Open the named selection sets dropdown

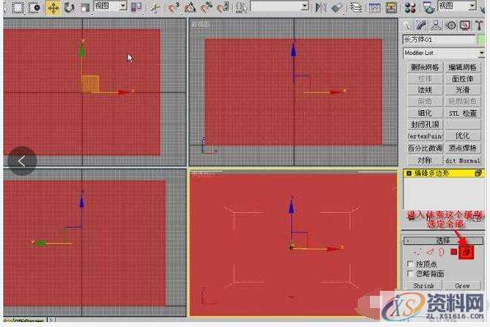(305, 6)
